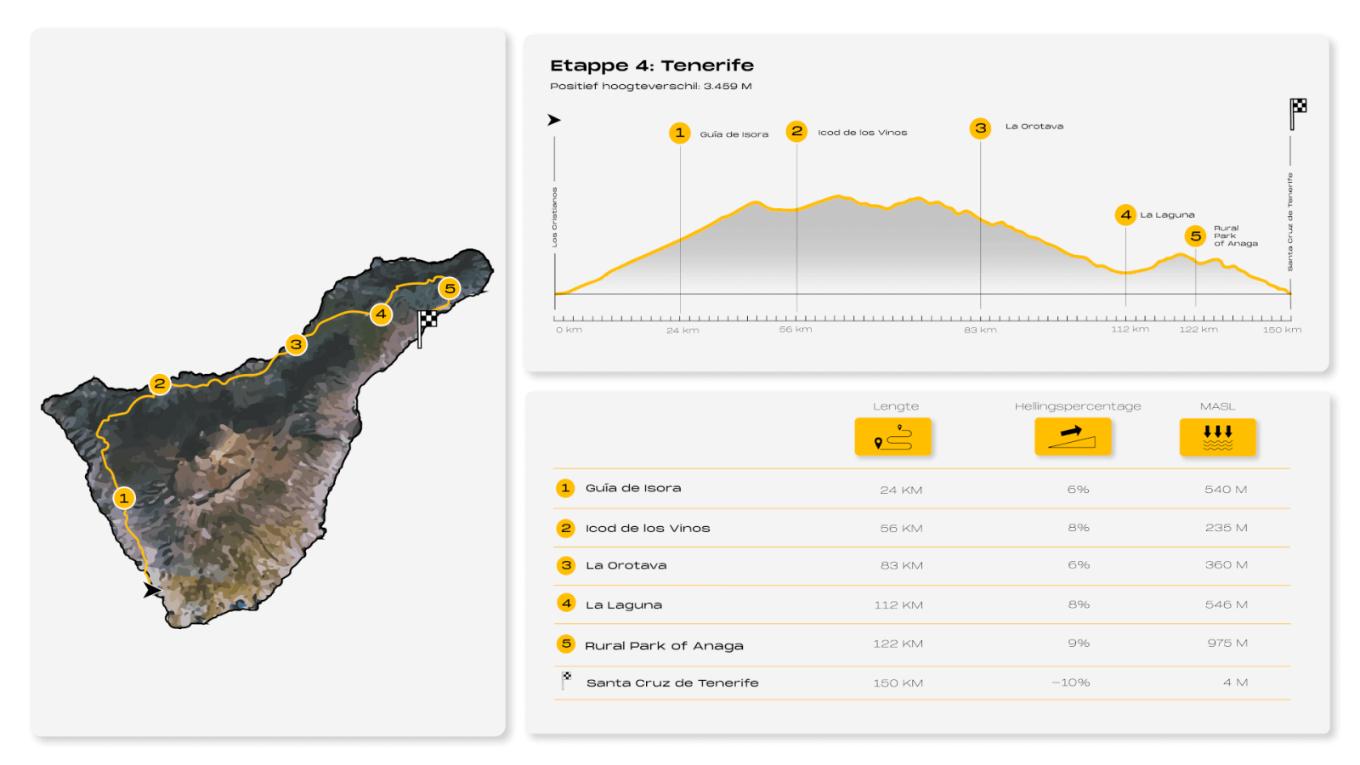Click the 24 KM length value
The height and width of the screenshot is (765, 1360).
[901, 490]
